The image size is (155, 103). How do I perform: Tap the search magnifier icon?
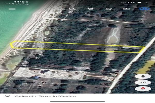pos(72,9)
